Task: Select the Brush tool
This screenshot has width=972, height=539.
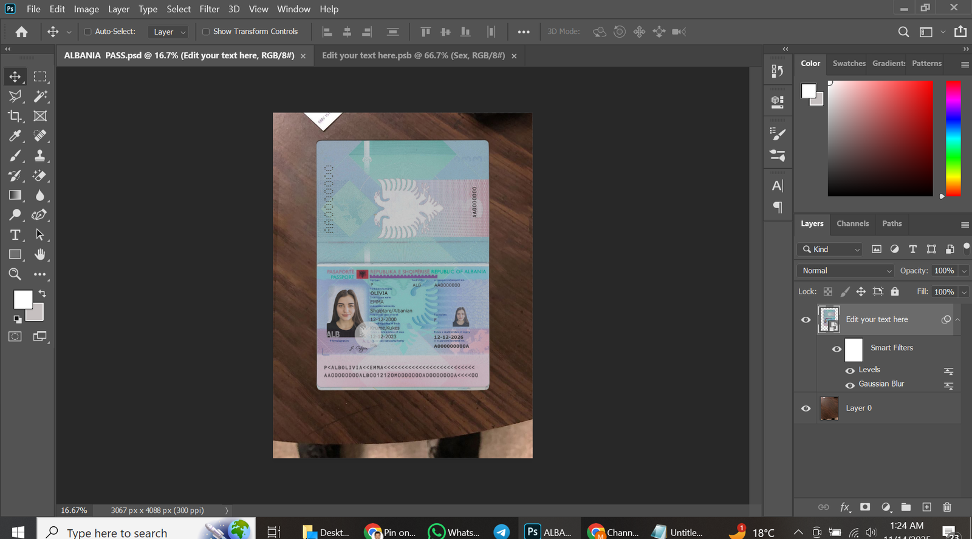Action: pos(15,155)
